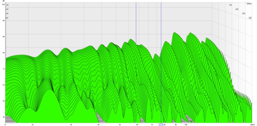Click the 70 Hz frequency axis label
This screenshot has height=126, width=257.
point(152,125)
